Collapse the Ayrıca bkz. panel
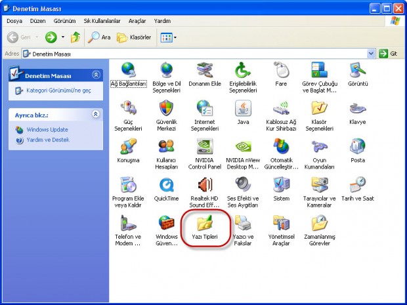The height and width of the screenshot is (305, 407). (x=96, y=114)
